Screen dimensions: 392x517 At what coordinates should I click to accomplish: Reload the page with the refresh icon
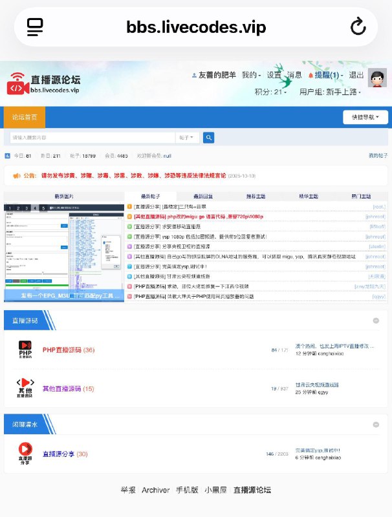tap(358, 26)
